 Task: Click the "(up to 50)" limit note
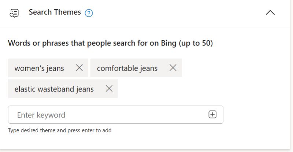[x=196, y=43]
